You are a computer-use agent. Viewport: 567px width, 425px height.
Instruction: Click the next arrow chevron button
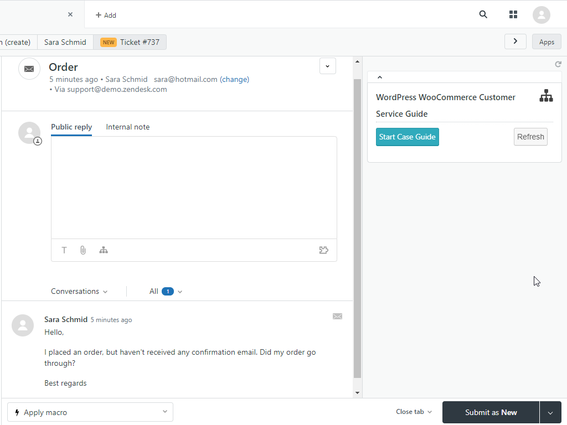pos(516,41)
